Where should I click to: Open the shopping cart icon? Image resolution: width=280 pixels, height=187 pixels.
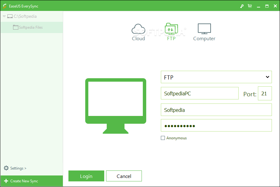(x=250, y=6)
